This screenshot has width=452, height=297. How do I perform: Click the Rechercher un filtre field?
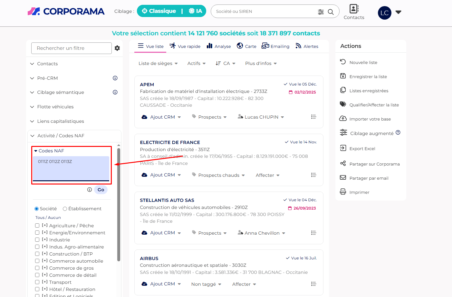[71, 48]
